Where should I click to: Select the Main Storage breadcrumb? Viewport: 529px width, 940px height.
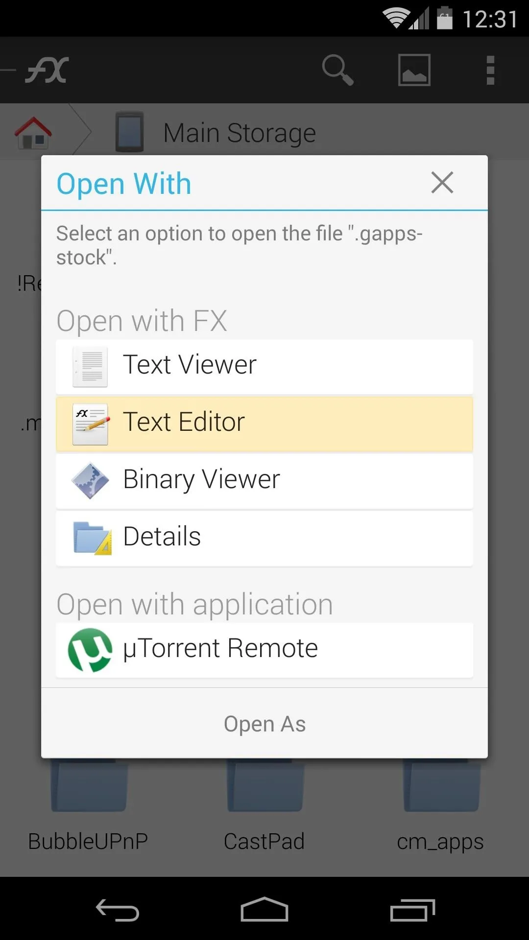(x=240, y=133)
